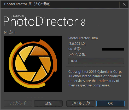Click the version number 8.0.2031.0 text
This screenshot has height=110, width=129.
tap(77, 43)
